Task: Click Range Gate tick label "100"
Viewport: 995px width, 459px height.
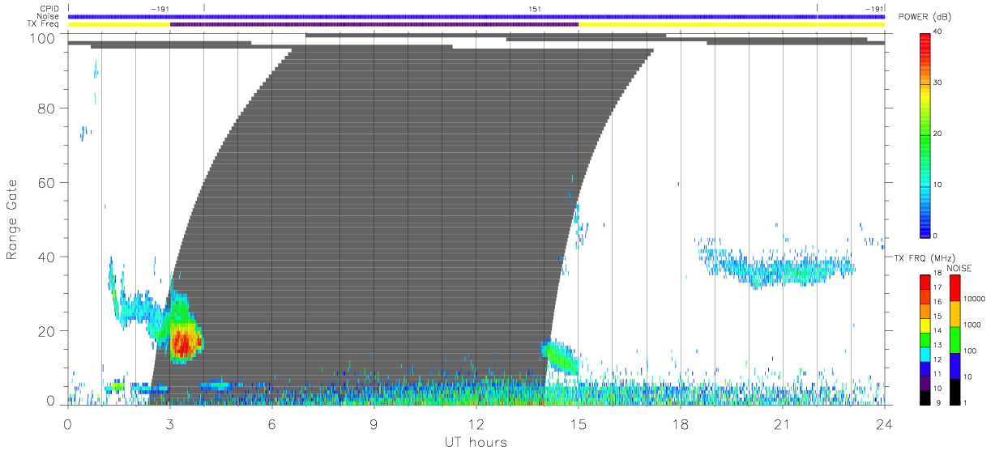Action: click(44, 39)
